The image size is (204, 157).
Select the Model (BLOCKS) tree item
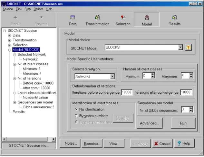coord(26,50)
